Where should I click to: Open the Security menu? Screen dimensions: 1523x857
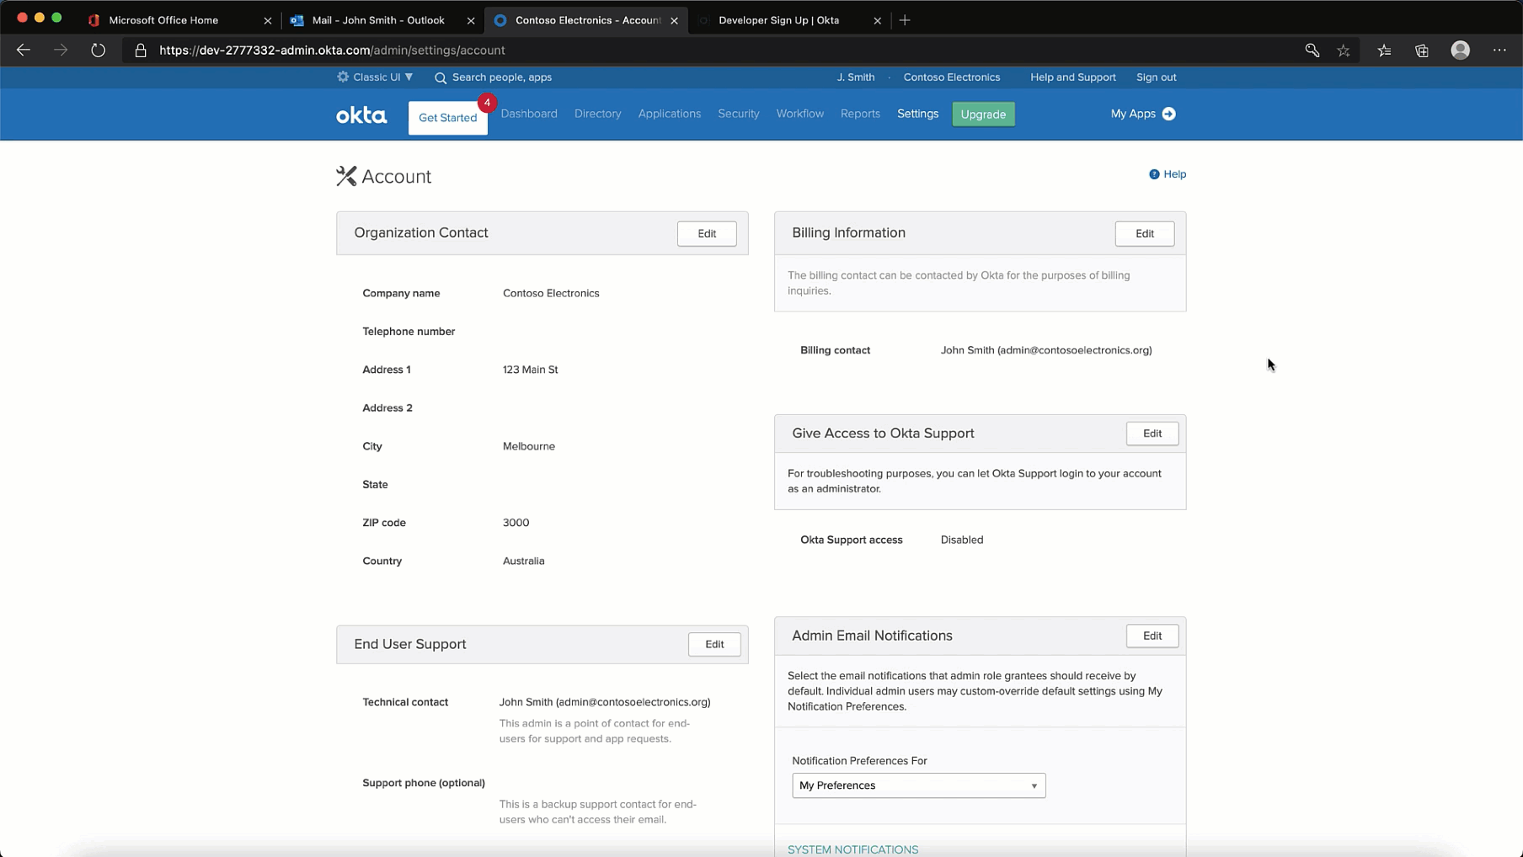coord(739,114)
